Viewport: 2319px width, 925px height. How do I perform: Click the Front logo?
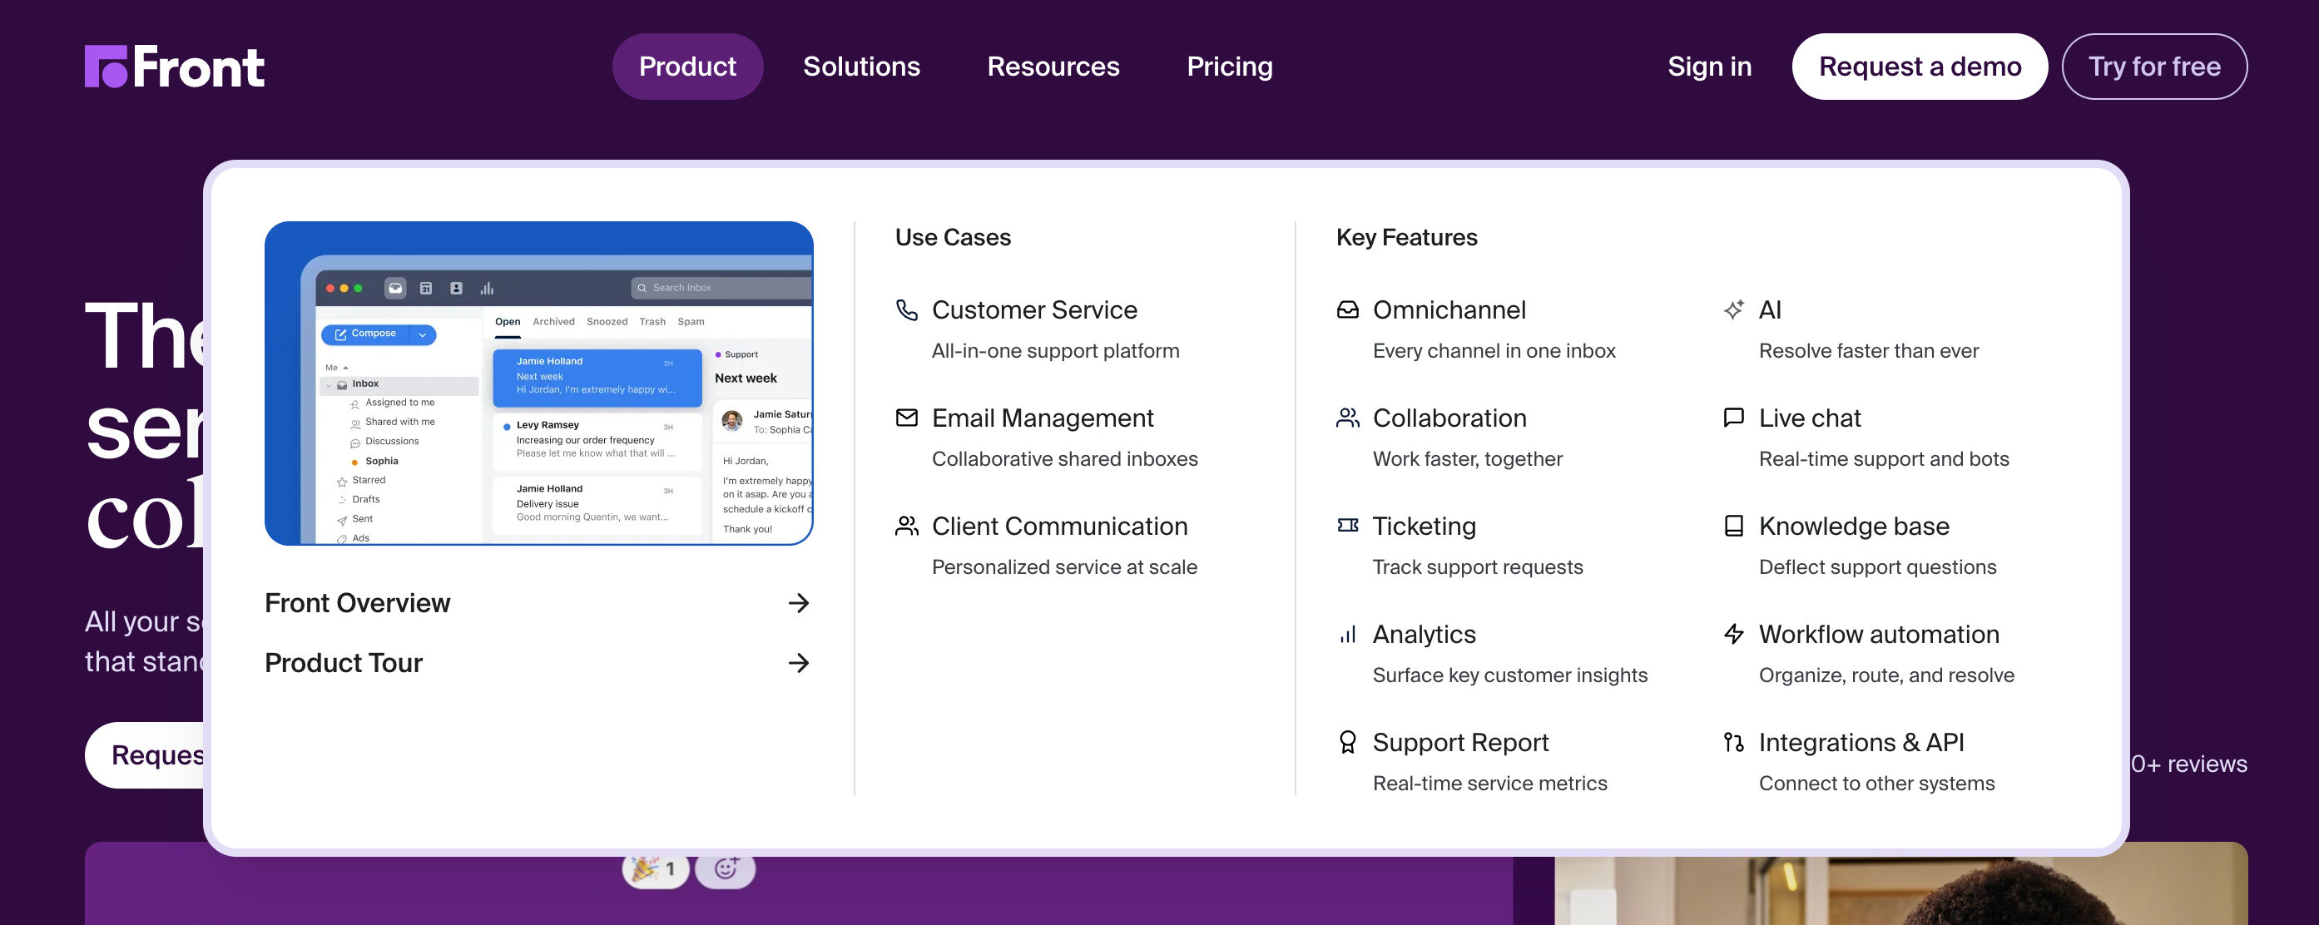click(x=175, y=67)
